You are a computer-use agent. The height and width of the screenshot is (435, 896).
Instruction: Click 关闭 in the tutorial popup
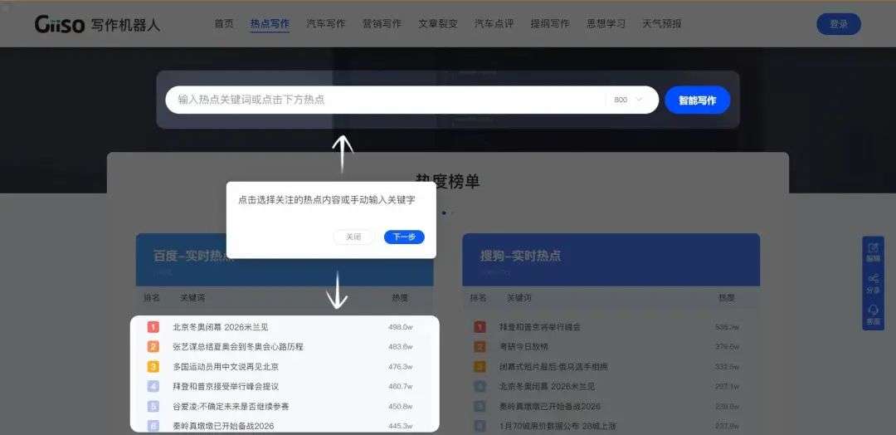[x=353, y=237]
